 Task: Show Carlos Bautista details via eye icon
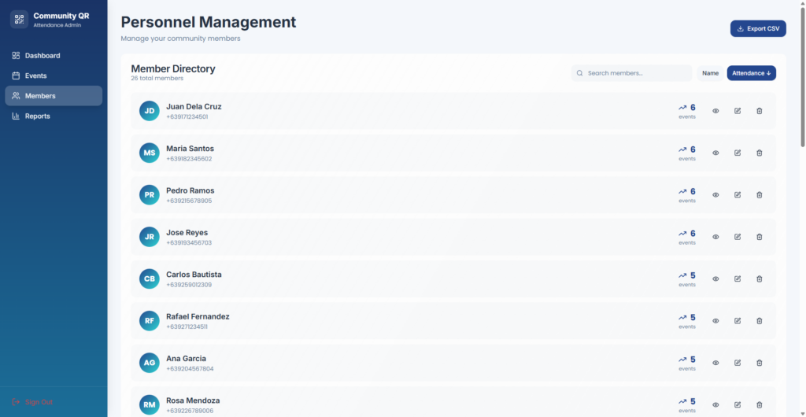715,279
